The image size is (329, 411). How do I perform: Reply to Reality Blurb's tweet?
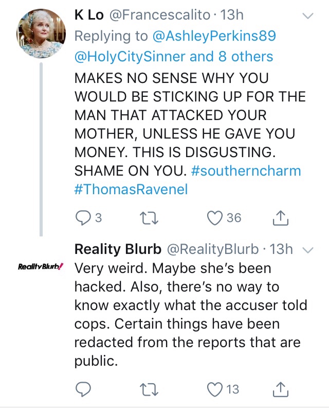click(x=83, y=389)
